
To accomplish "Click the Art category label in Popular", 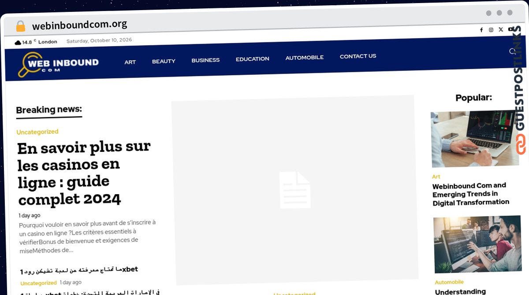I will (x=436, y=177).
